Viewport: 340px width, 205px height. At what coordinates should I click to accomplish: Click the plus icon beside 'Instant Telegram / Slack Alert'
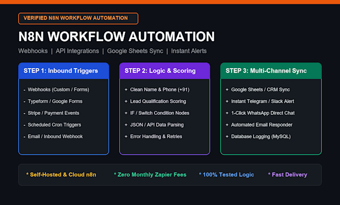(227, 101)
